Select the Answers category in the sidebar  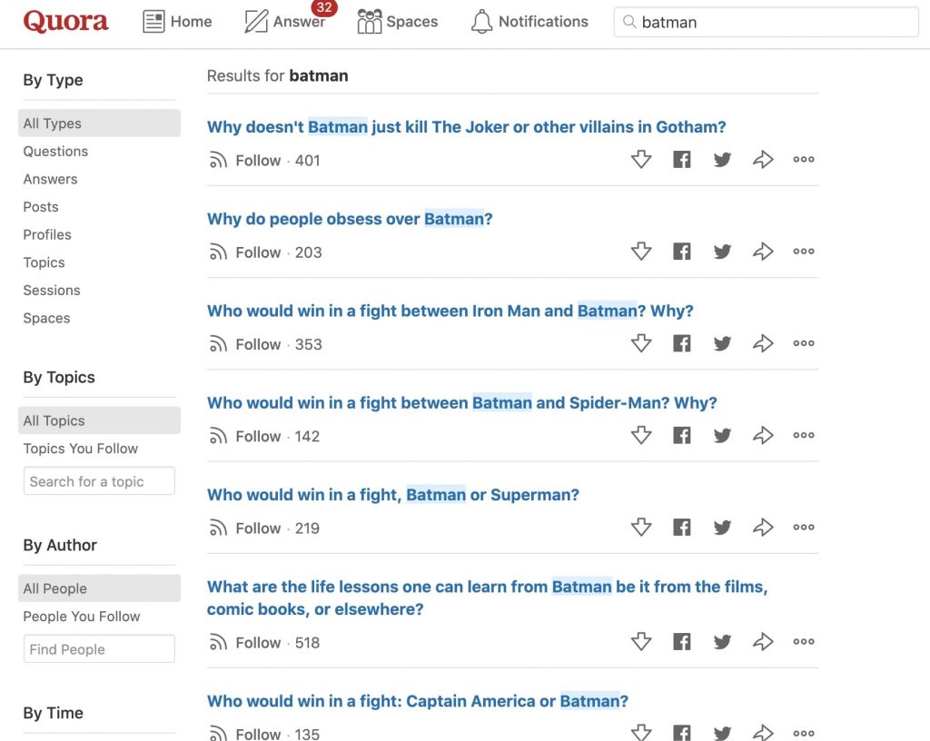point(50,179)
